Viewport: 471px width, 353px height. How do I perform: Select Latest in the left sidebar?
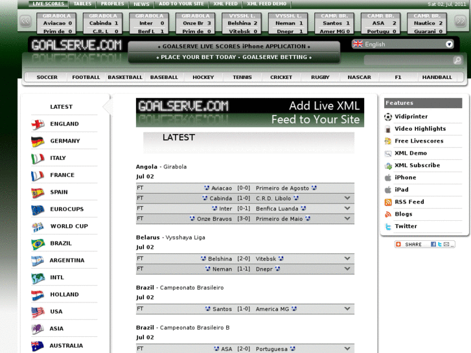pyautogui.click(x=62, y=107)
